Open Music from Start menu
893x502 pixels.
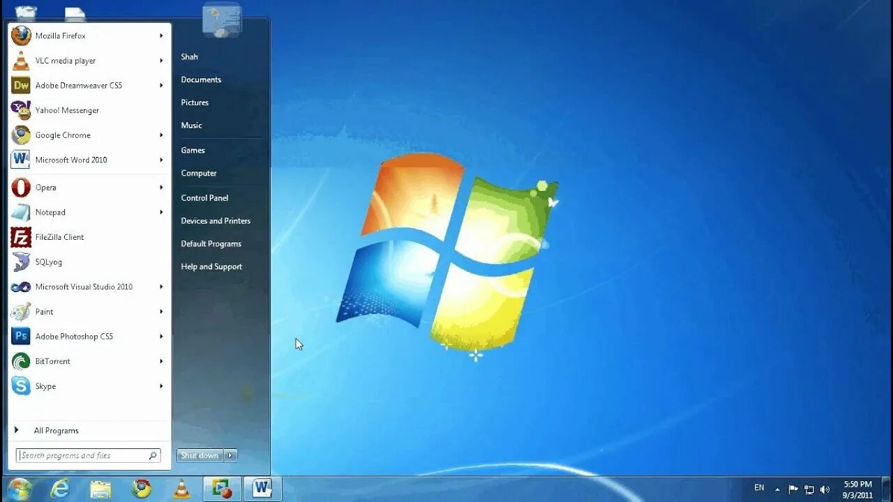coord(191,125)
